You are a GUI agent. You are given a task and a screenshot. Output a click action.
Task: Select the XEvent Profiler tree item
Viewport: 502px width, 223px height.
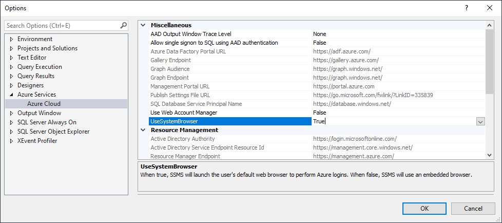click(37, 141)
